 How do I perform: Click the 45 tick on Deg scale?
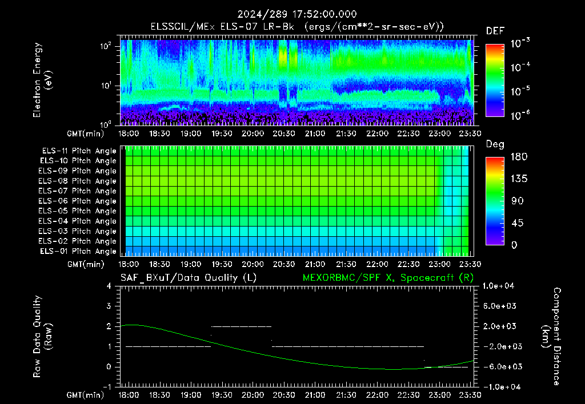pos(516,223)
